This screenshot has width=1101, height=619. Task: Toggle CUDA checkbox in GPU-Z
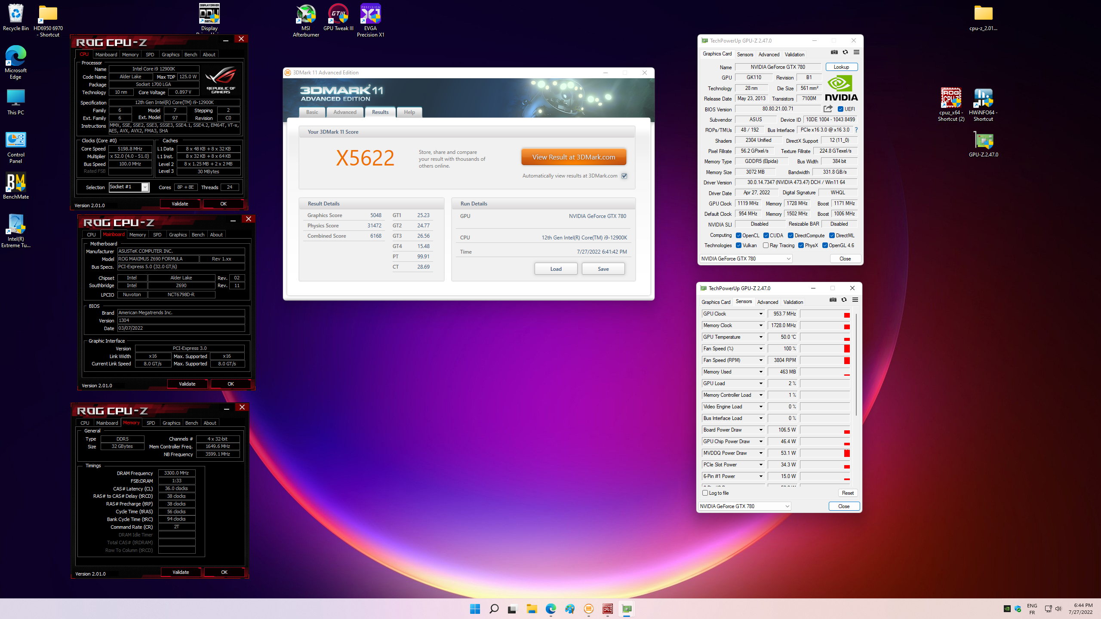(766, 236)
